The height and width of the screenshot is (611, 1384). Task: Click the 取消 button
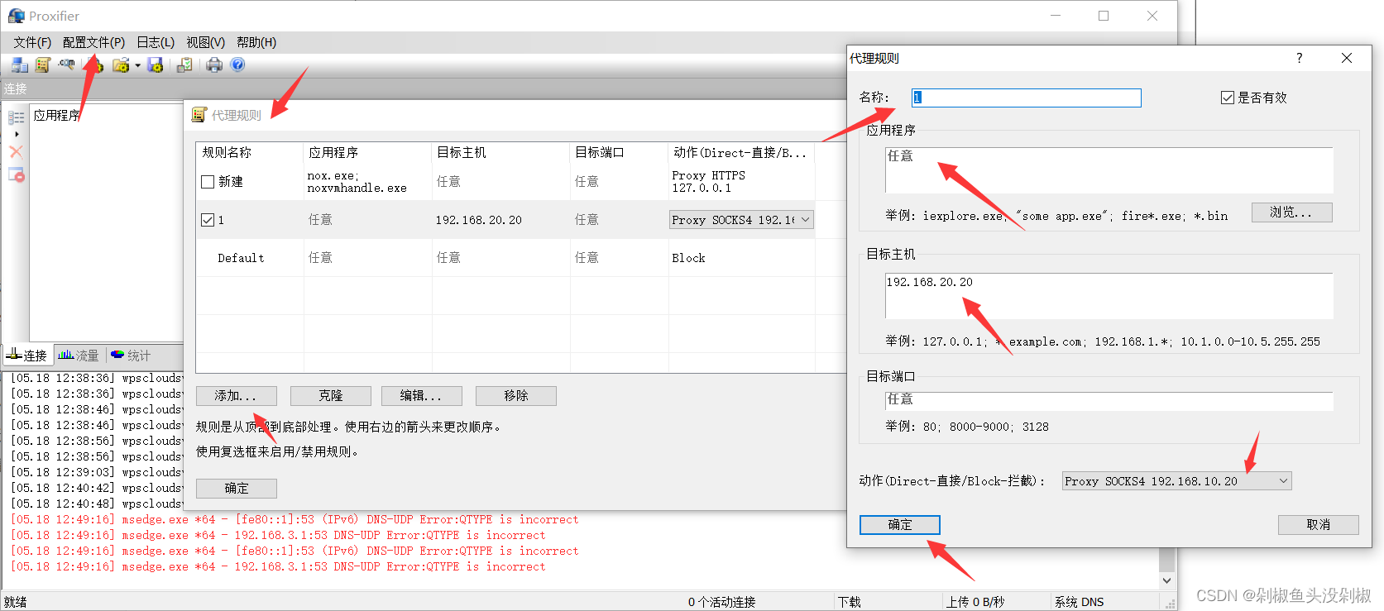(x=1319, y=525)
